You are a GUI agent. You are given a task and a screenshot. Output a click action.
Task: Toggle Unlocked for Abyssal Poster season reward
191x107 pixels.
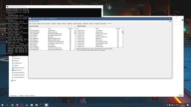70,31
